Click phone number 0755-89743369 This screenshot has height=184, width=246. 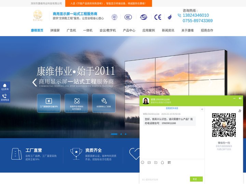(197, 21)
